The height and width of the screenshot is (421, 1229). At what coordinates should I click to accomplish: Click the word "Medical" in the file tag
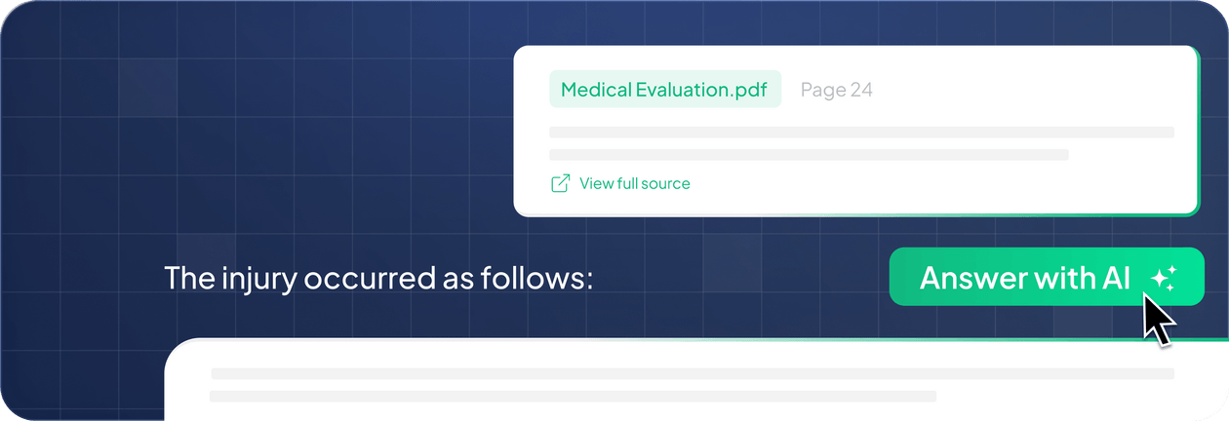point(596,90)
